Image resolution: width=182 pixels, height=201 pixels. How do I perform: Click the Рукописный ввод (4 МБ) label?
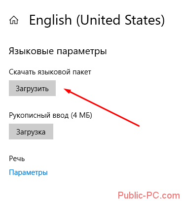[x=50, y=115]
